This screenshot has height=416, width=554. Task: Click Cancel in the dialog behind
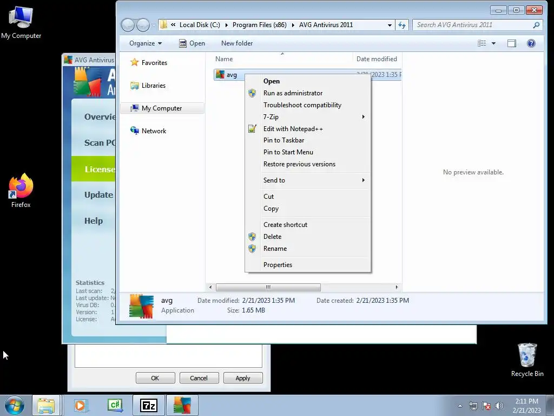pos(199,378)
